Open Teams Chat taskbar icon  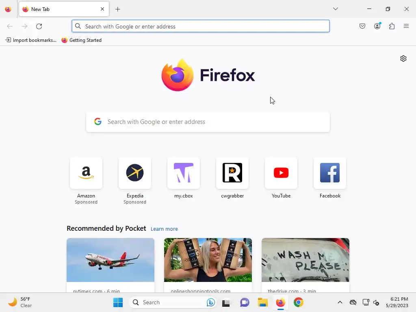click(x=245, y=302)
